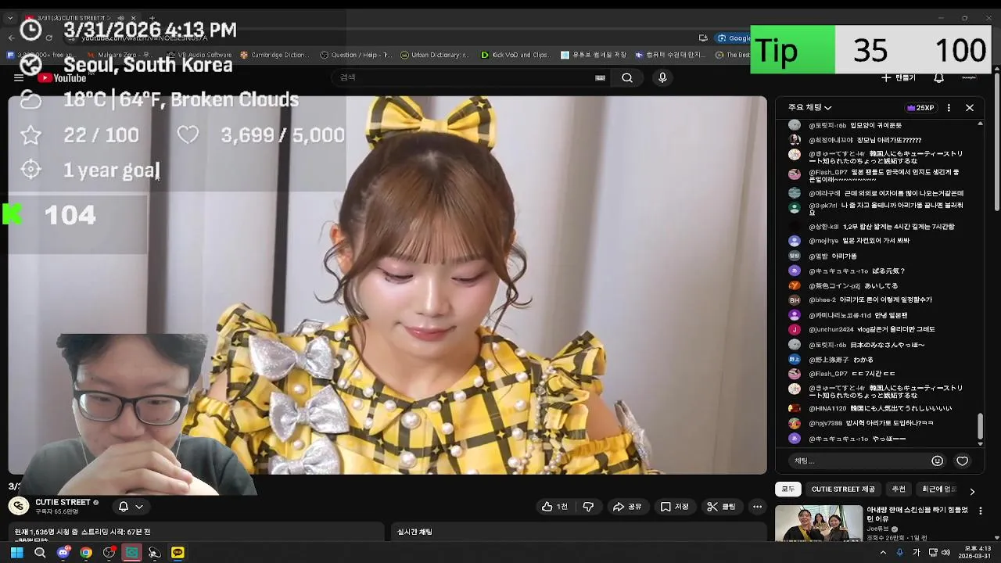Open the recommended video thumbnail
The image size is (1001, 563).
[x=819, y=523]
